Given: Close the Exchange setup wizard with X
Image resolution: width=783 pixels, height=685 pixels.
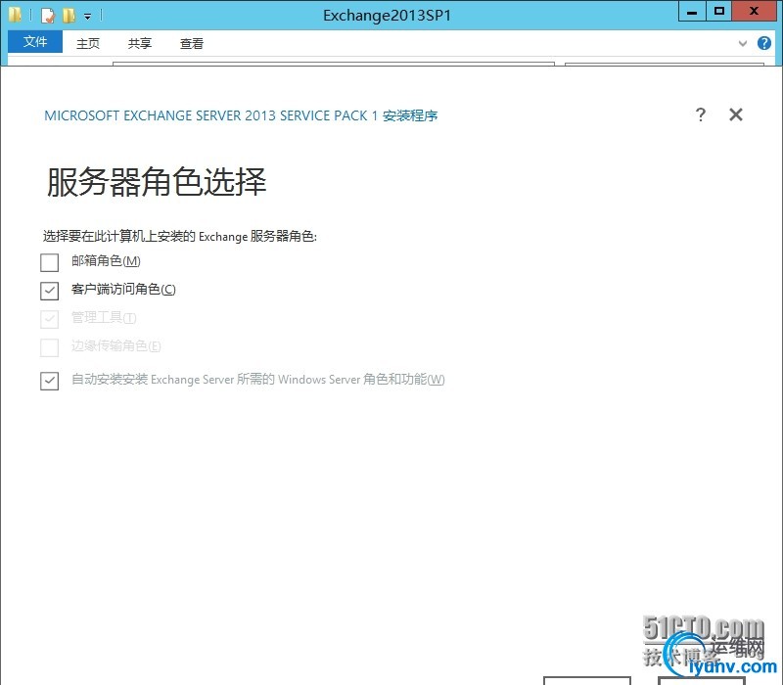Looking at the screenshot, I should 736,114.
